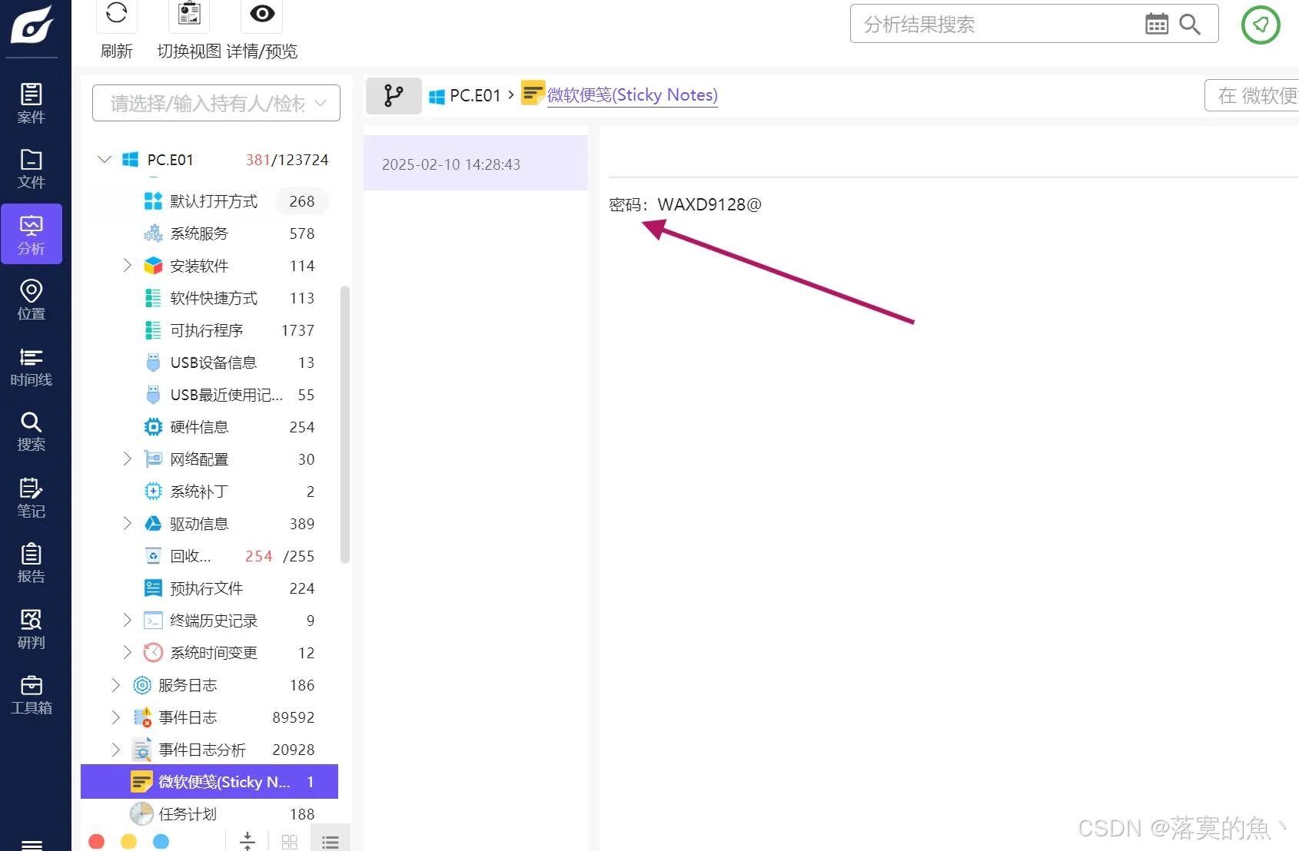The image size is (1299, 851).
Task: Open the 报告 (Report) sidebar section
Action: click(x=32, y=563)
